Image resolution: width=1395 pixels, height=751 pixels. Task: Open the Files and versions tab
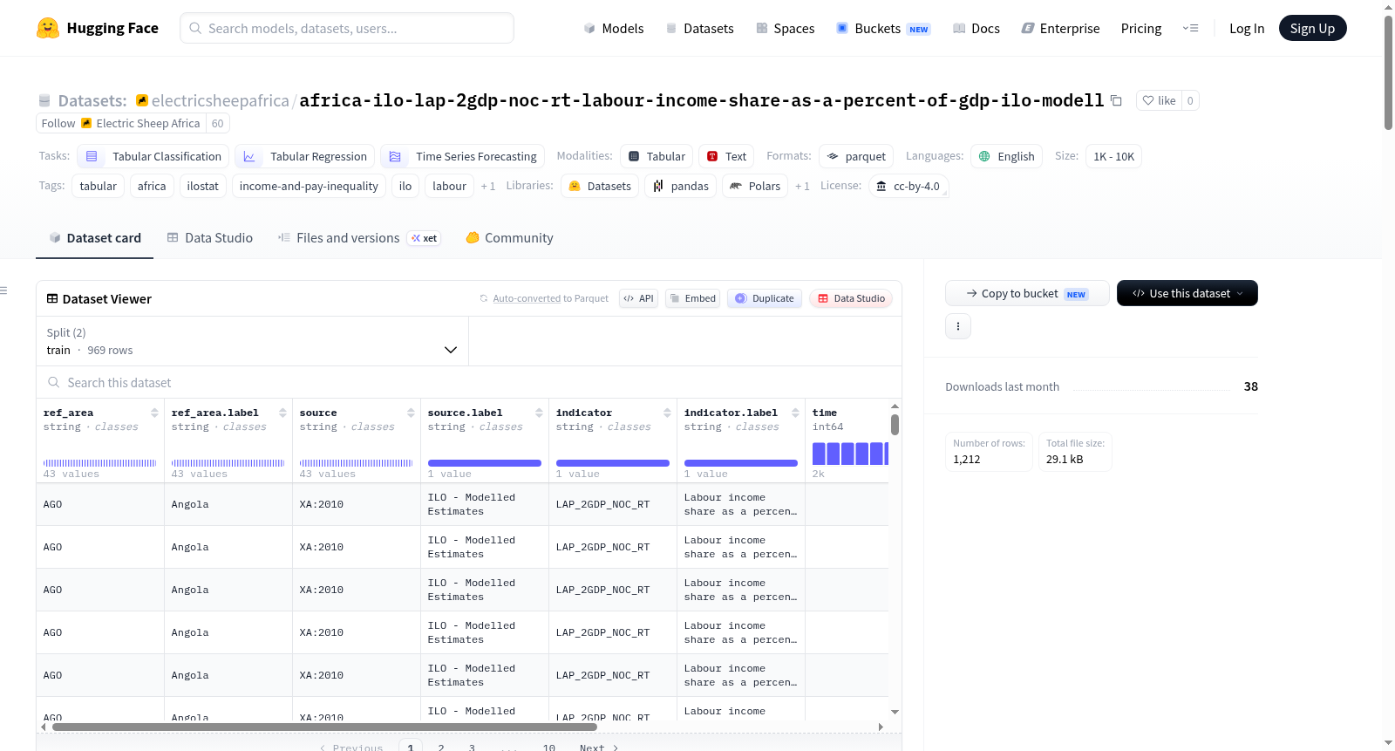click(359, 237)
